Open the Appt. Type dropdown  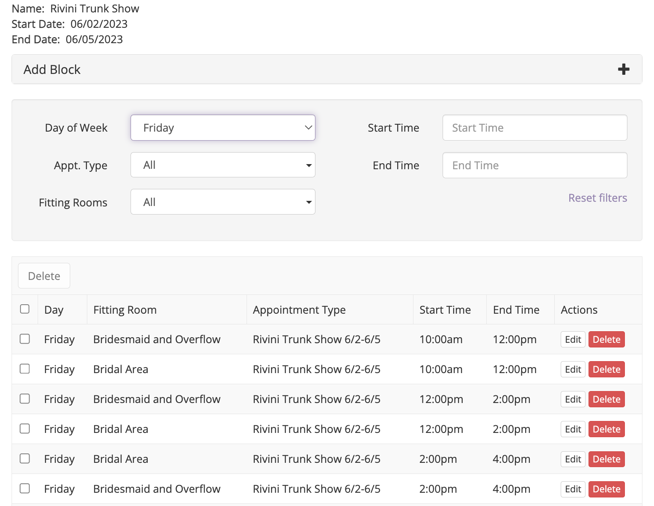223,165
